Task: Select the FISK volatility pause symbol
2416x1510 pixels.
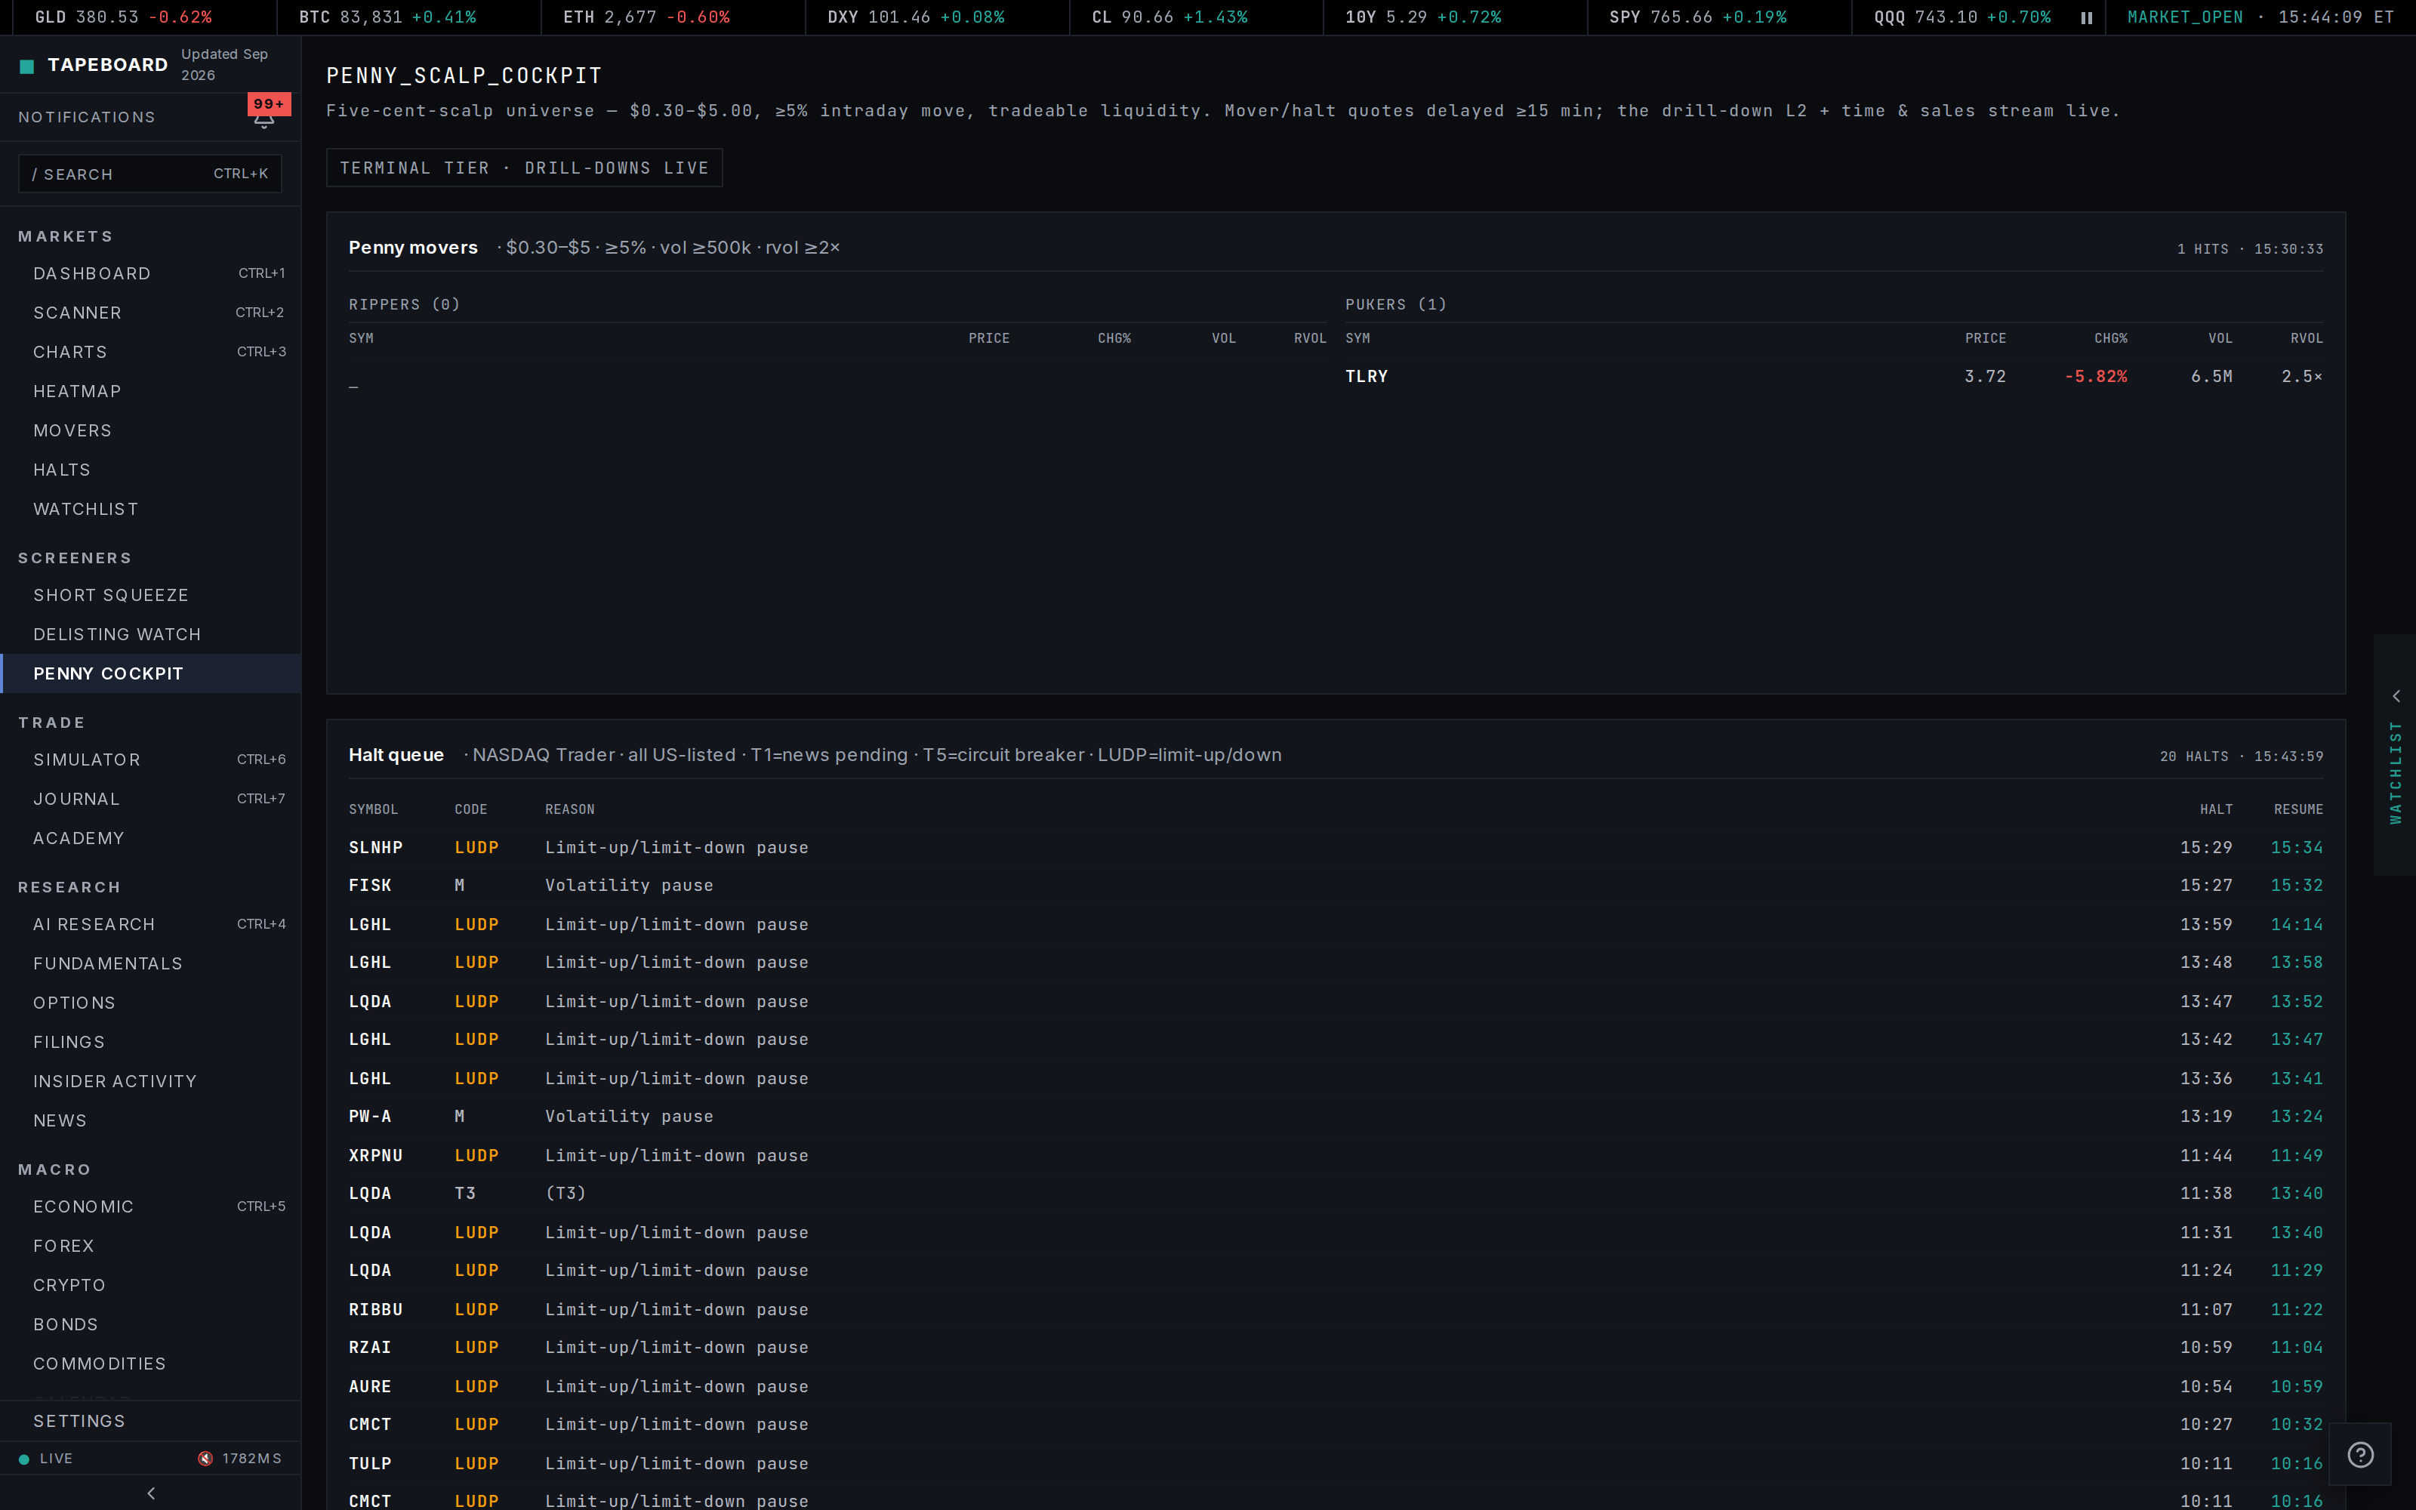Action: coord(369,885)
